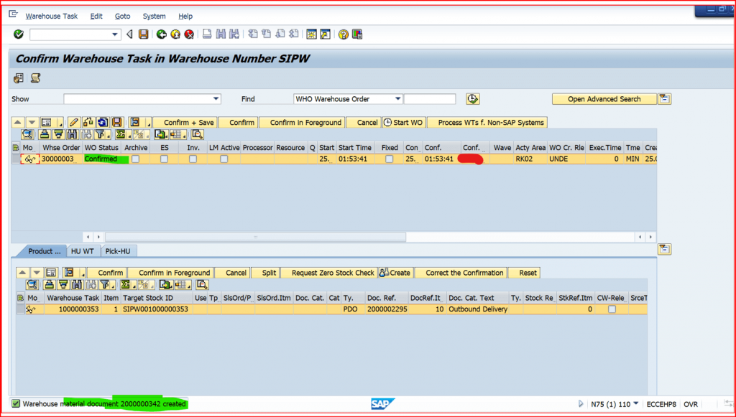Click the horizontal scrollbar thumb under warehouse order grid

tap(255, 237)
